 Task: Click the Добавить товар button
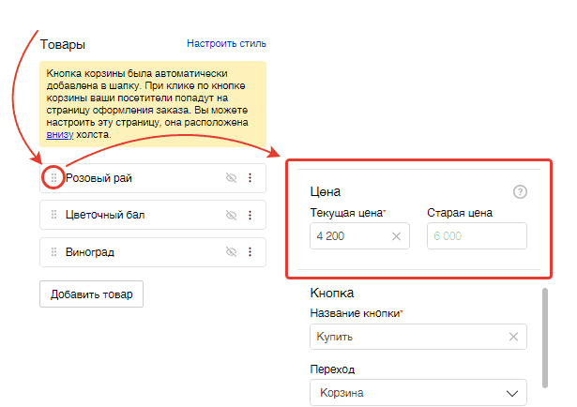[91, 294]
